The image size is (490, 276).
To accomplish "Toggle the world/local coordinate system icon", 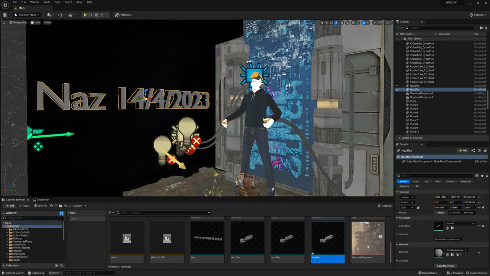I will coord(342,23).
